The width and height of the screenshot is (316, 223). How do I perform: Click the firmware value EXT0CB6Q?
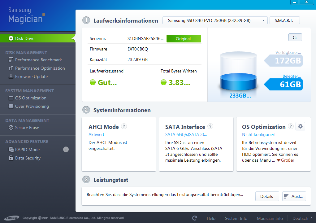click(x=138, y=49)
